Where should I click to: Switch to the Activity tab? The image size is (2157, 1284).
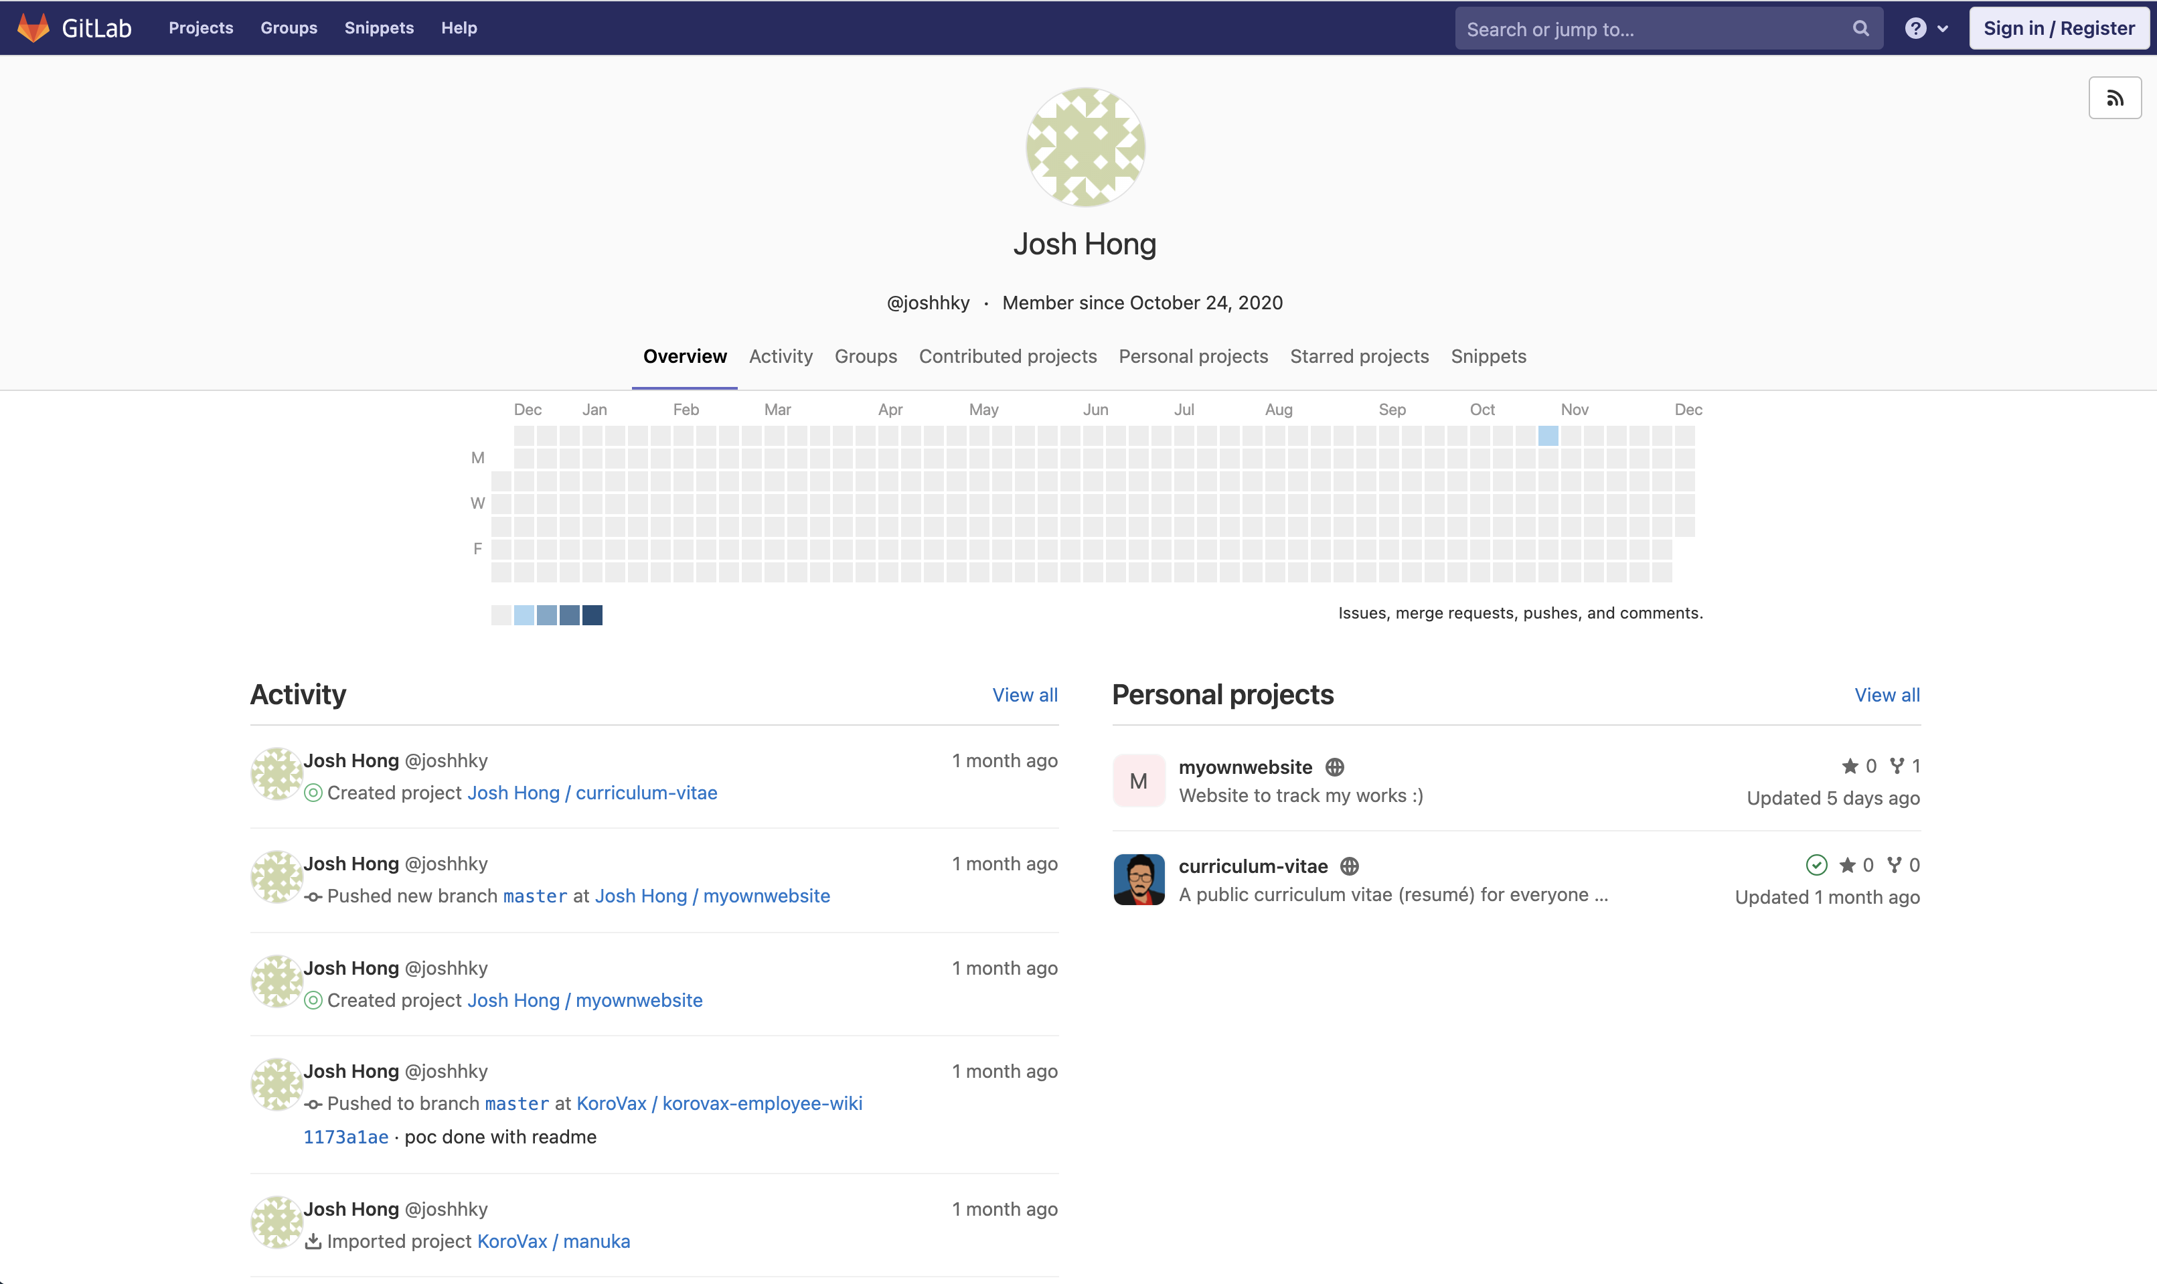click(x=781, y=356)
